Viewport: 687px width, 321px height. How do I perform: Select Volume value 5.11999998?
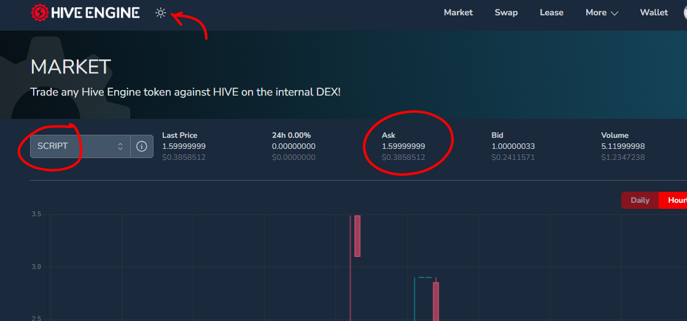(623, 146)
